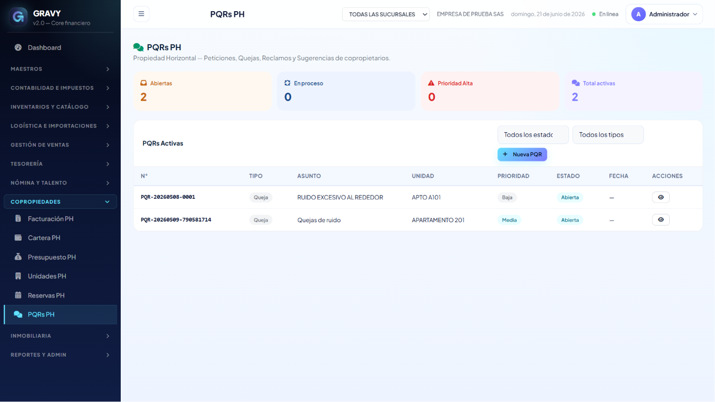Viewport: 715px width, 402px height.
Task: Open Cartera PH menu item
Action: click(x=60, y=238)
